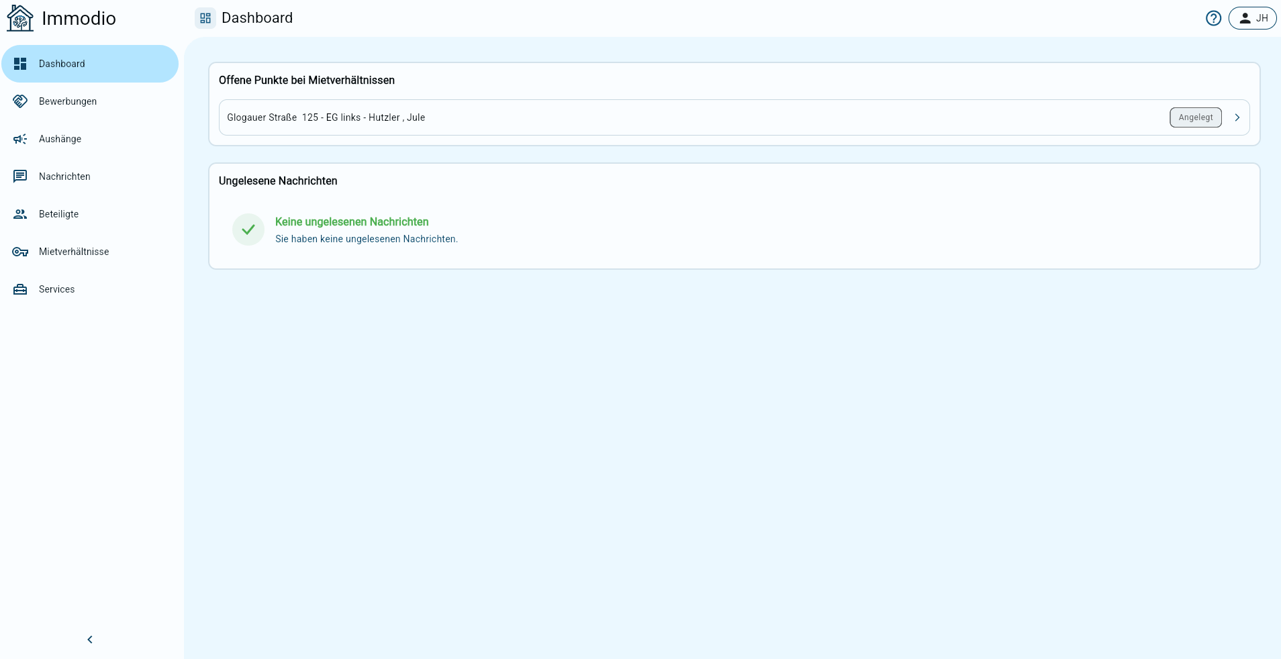
Task: Open Mietverhältnisse from the navigation menu
Action: (x=74, y=252)
